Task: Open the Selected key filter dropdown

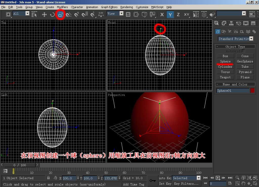Action: [x=186, y=178]
